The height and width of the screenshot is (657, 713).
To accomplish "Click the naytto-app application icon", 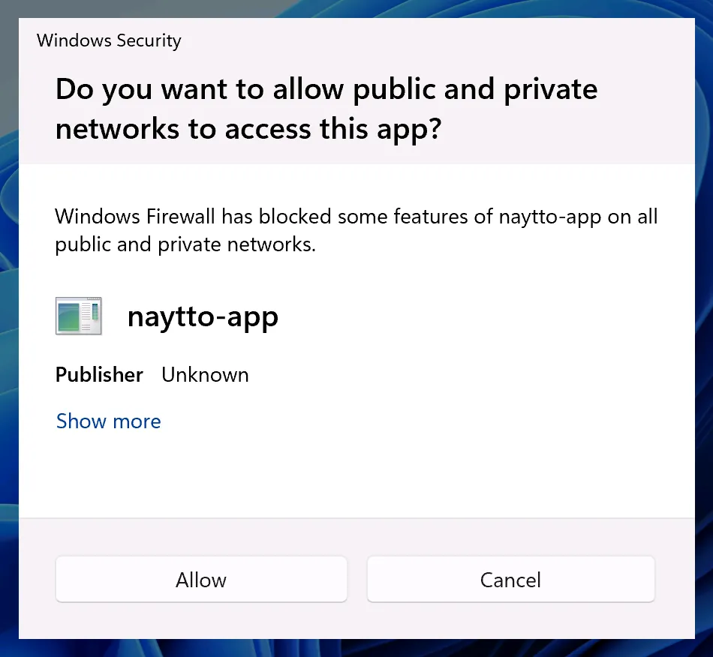I will (x=78, y=316).
